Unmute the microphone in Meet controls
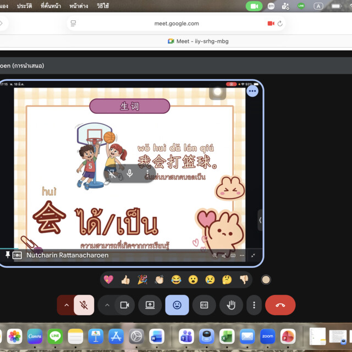352x352 pixels. (x=84, y=305)
